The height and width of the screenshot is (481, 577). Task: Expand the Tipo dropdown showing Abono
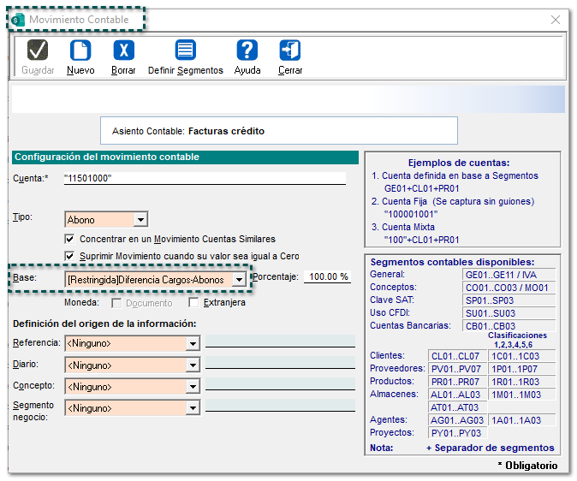click(x=140, y=220)
